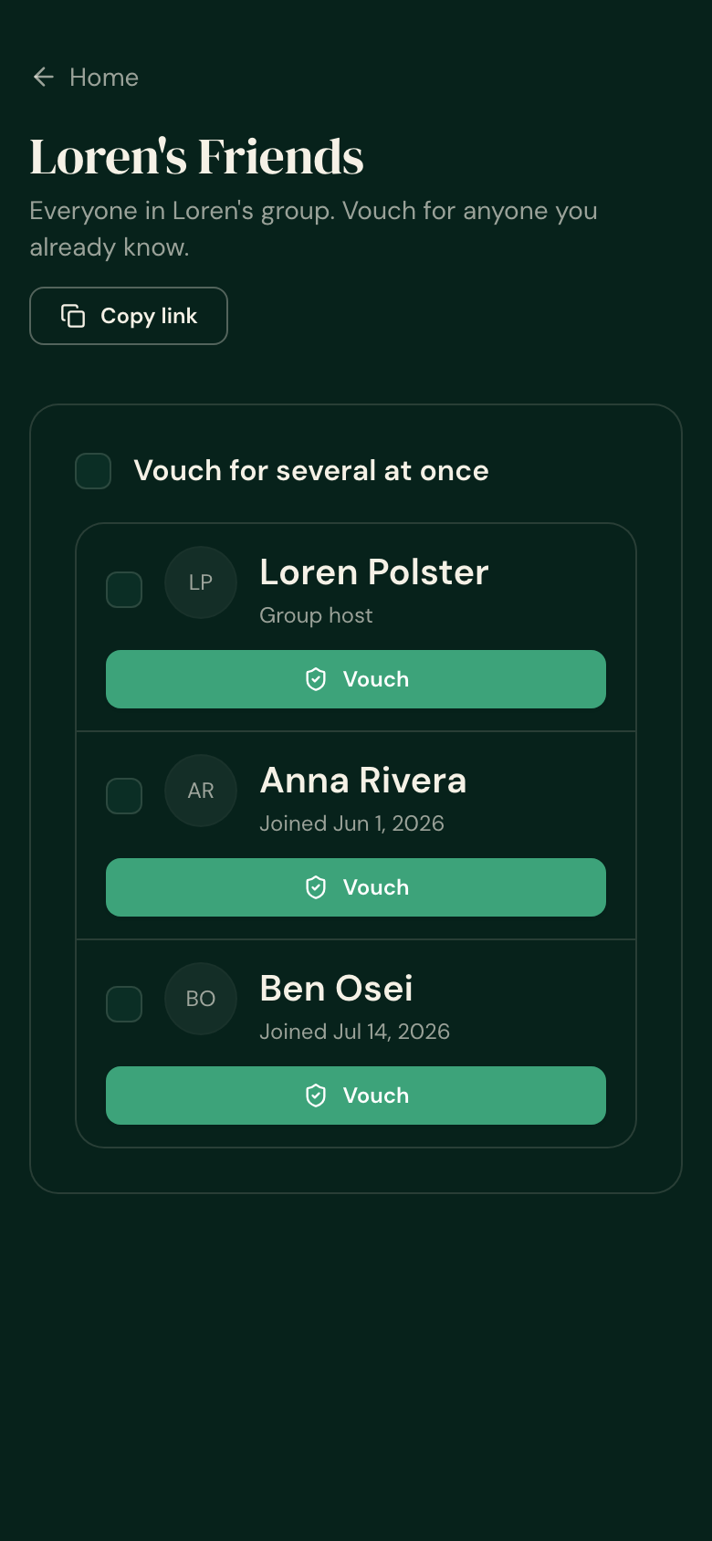Open the AR avatar for Anna Rivera
712x1541 pixels.
click(x=201, y=791)
